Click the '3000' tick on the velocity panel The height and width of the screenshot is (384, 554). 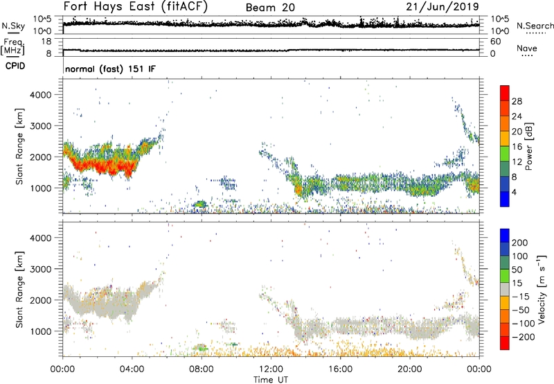point(40,269)
